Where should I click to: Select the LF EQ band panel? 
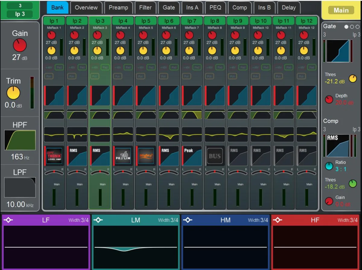pos(46,242)
